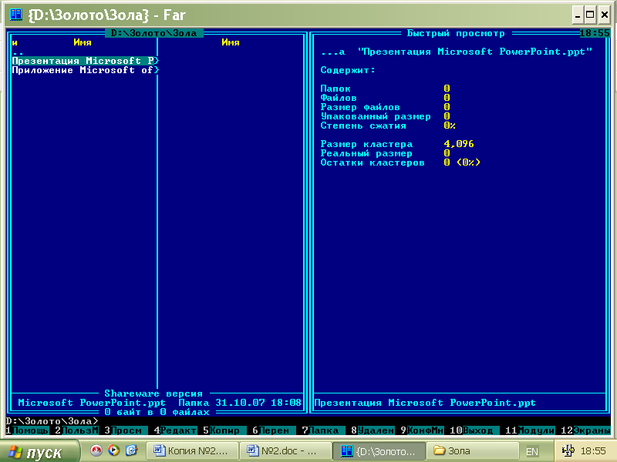Minimize the Far window
Screen dimensions: 617x462
(x=577, y=15)
